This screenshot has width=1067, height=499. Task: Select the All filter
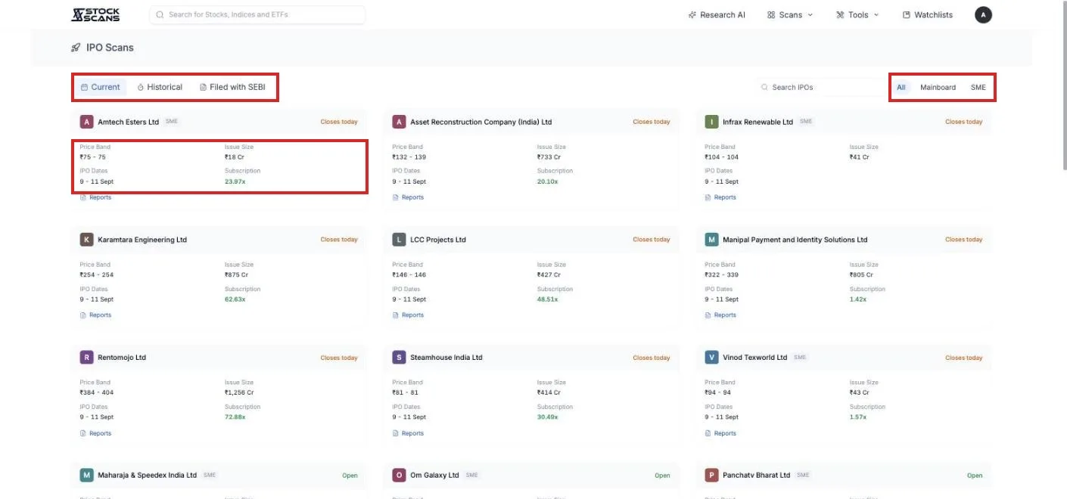901,88
